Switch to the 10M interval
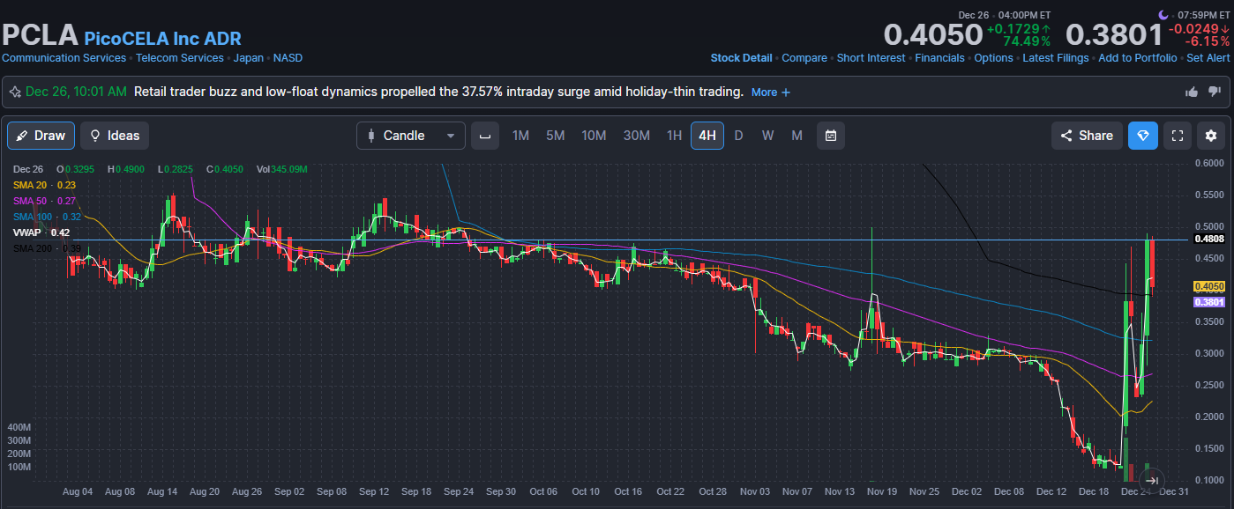The height and width of the screenshot is (509, 1234). click(594, 136)
